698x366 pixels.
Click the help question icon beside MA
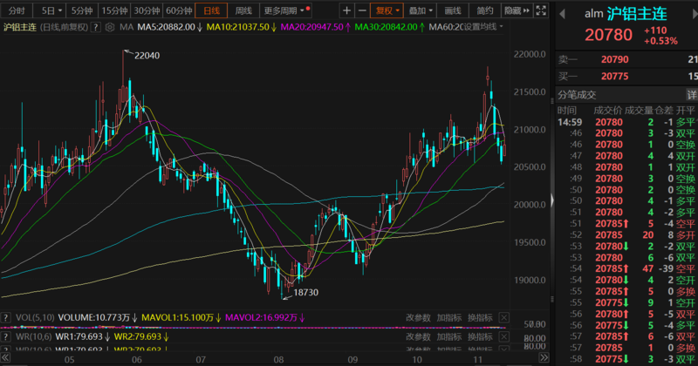[98, 28]
